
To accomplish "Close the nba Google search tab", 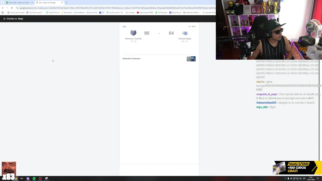I will (x=62, y=3).
